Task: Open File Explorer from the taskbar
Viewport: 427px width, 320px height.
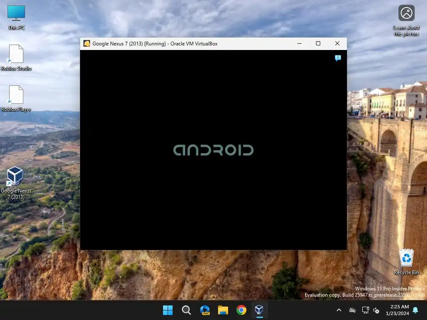Action: tap(223, 310)
